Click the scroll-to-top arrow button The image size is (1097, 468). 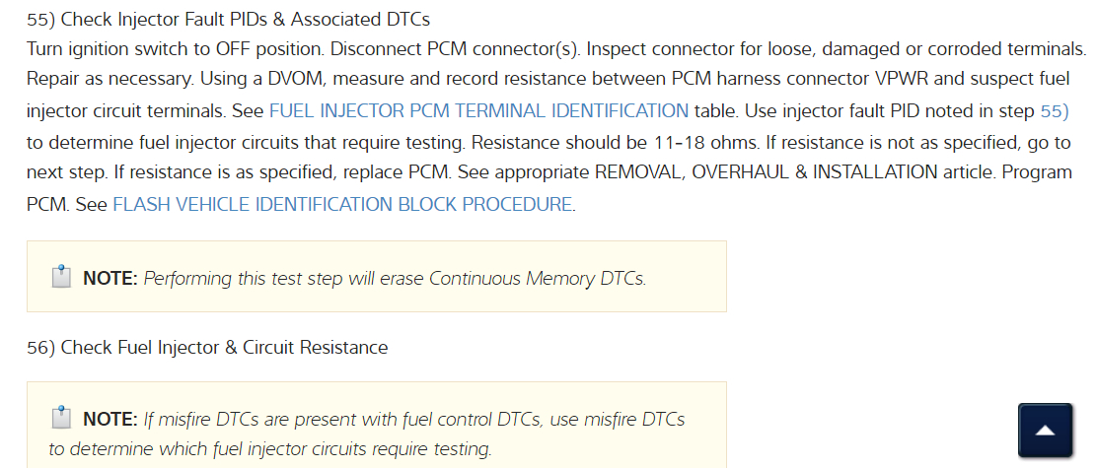(1044, 431)
